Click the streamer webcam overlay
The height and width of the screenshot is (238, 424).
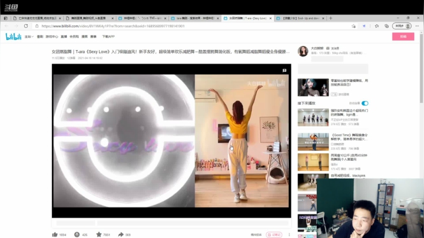370,208
